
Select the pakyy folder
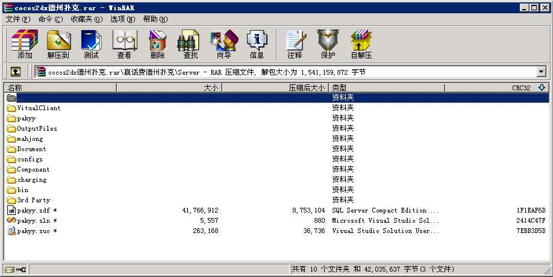pyautogui.click(x=26, y=118)
